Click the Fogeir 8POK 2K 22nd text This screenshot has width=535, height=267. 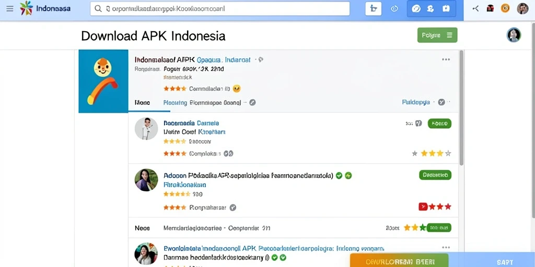point(193,69)
